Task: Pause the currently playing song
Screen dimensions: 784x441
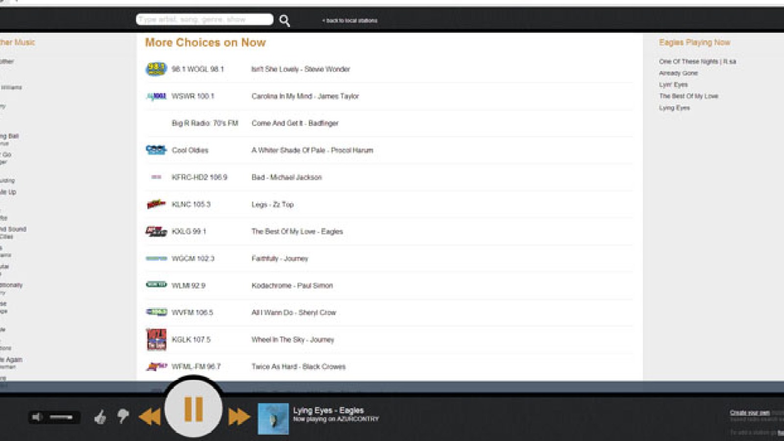Action: (x=194, y=409)
